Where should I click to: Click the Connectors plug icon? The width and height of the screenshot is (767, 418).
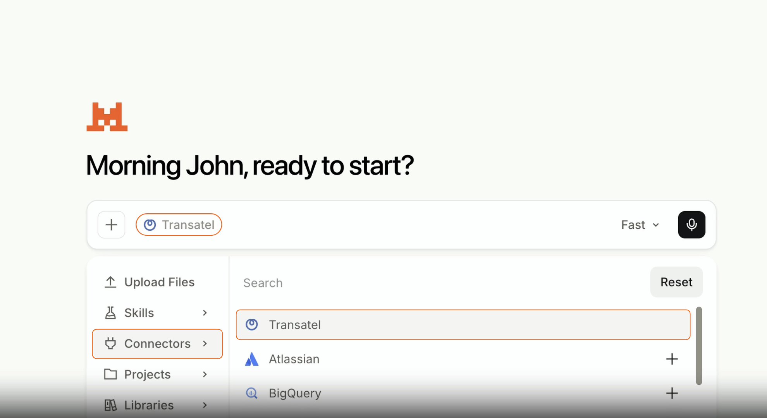[110, 344]
